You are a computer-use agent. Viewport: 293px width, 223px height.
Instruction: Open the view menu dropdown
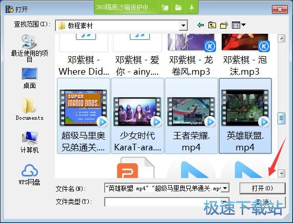point(239,25)
